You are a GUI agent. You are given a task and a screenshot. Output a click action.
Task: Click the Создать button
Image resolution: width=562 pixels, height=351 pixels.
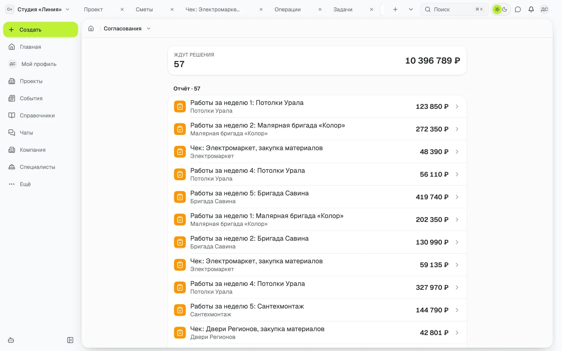pos(40,30)
